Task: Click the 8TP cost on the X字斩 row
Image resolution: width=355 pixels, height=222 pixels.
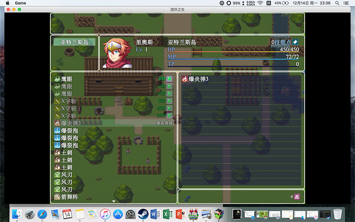Action: [x=162, y=101]
